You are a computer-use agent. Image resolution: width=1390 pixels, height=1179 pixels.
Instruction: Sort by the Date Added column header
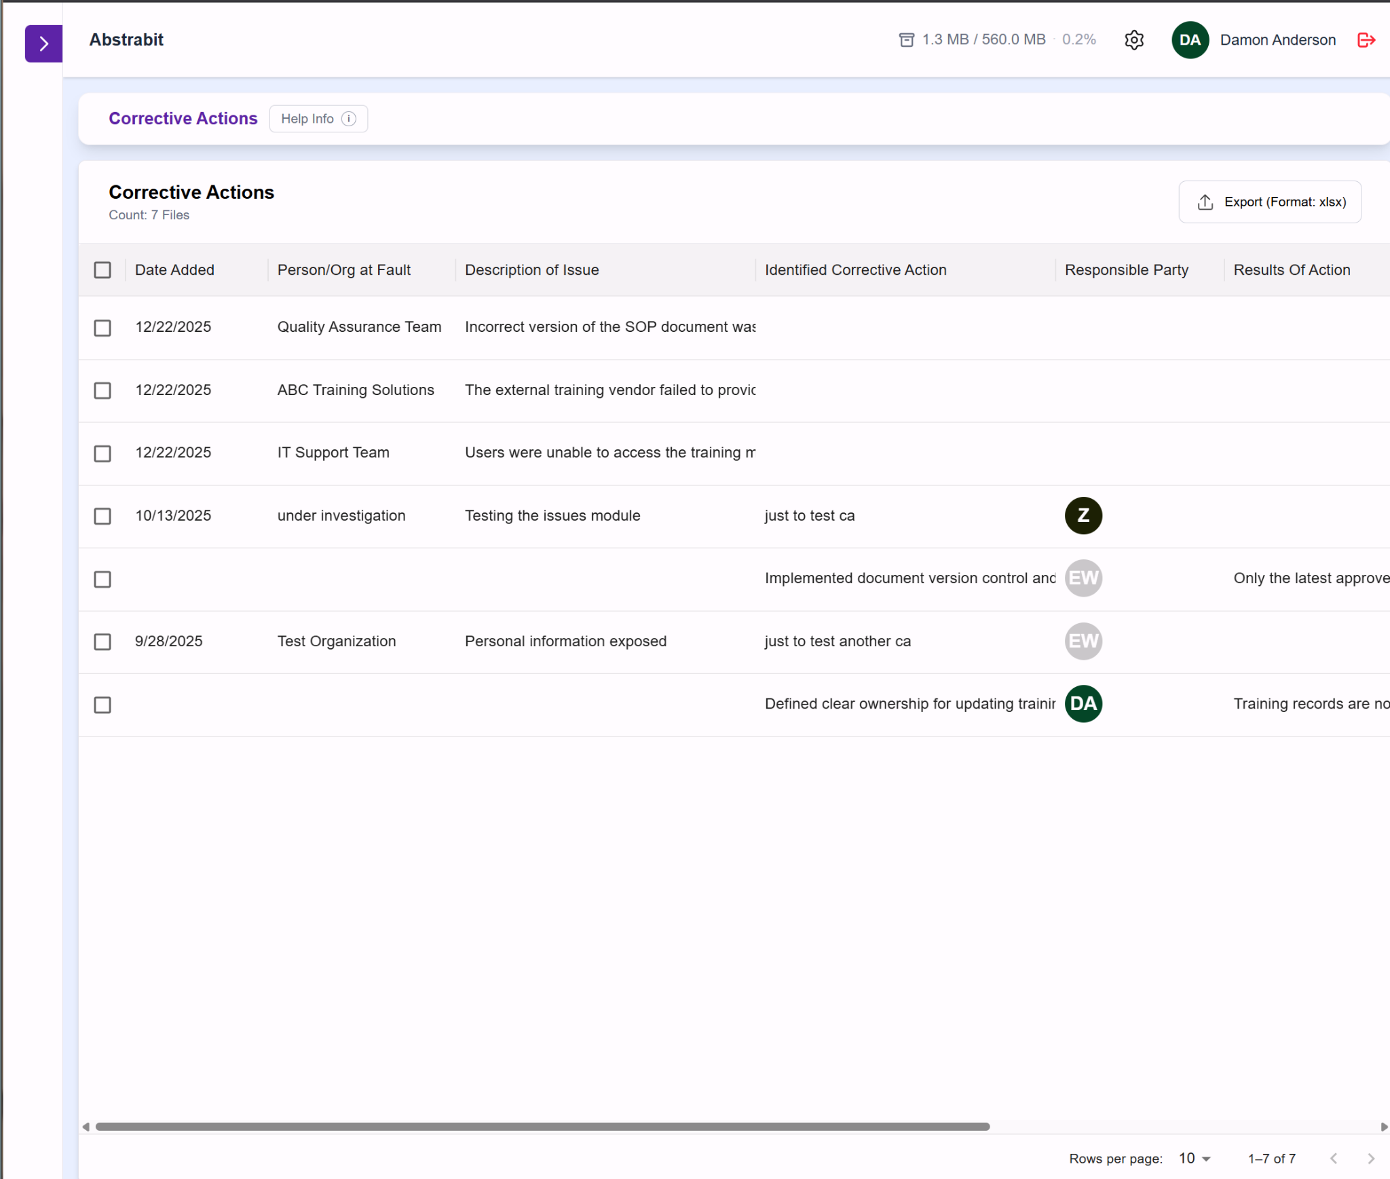[174, 270]
